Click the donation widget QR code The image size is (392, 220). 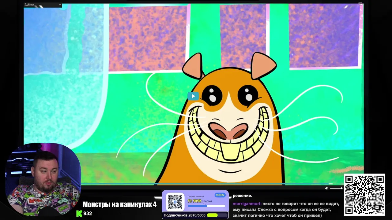[175, 202]
